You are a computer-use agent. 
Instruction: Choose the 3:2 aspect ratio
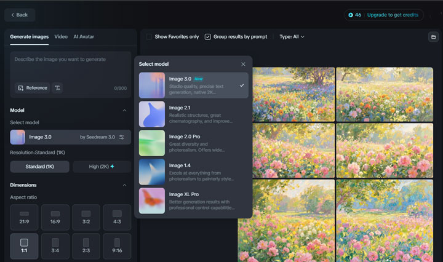point(86,217)
